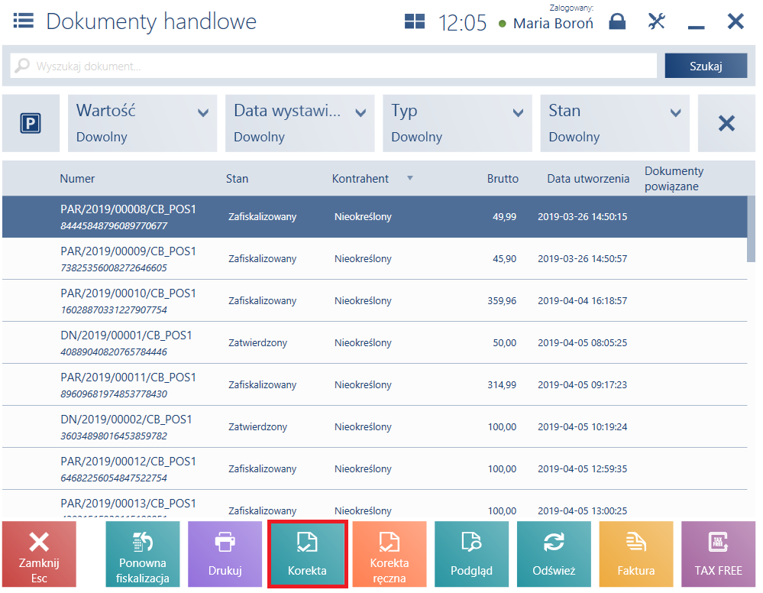
Task: Toggle the parked documents P filter
Action: click(31, 123)
